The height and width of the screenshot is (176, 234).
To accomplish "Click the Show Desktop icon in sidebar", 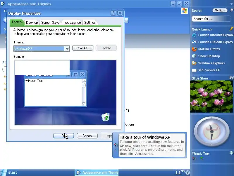I will click(194, 56).
